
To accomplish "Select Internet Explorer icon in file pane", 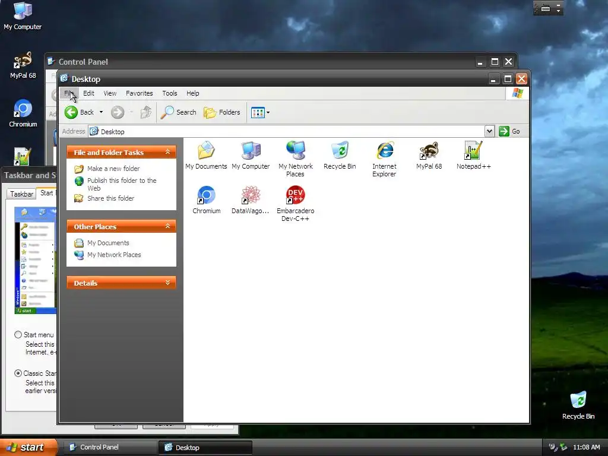I will tap(385, 150).
